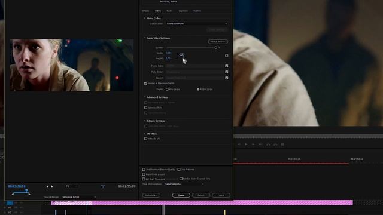Collapse the Advanced Settings section
The image size is (383, 215).
click(x=144, y=97)
